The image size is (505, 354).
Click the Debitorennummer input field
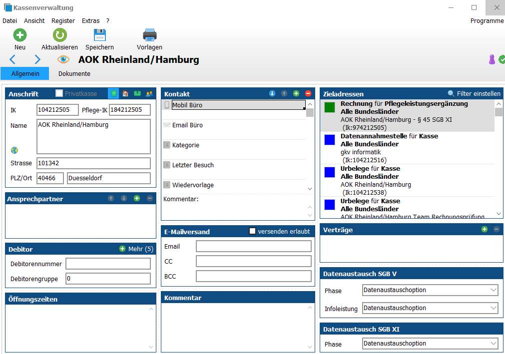[108, 264]
